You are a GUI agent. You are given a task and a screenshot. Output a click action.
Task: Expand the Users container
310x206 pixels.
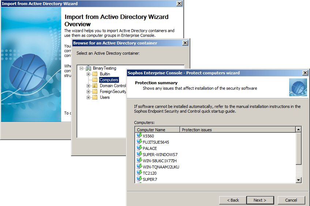[88, 97]
